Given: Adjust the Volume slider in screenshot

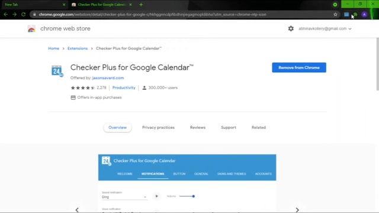Looking at the screenshot, I should pos(187,196).
